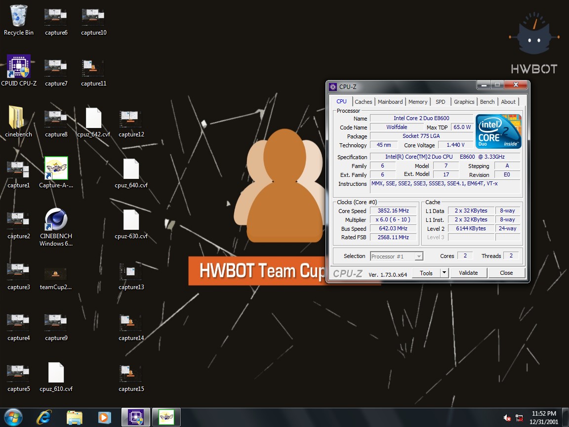569x427 pixels.
Task: Click the Name field Intel Core 2 Duo E8600
Action: point(421,119)
